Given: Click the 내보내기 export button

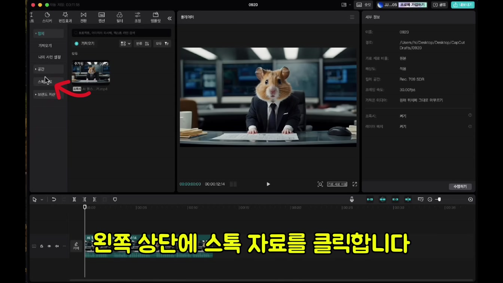Looking at the screenshot, I should click(x=463, y=5).
